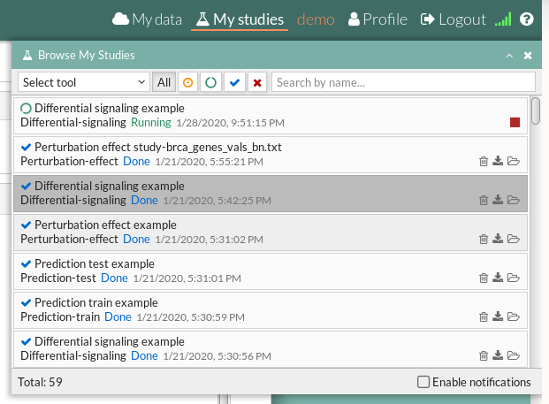Show only failed studies with red X filter
The width and height of the screenshot is (549, 404).
pos(257,82)
